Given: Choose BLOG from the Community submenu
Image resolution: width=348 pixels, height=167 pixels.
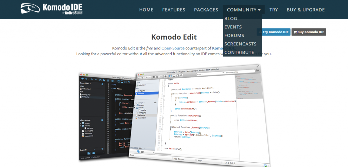Looking at the screenshot, I should point(231,18).
